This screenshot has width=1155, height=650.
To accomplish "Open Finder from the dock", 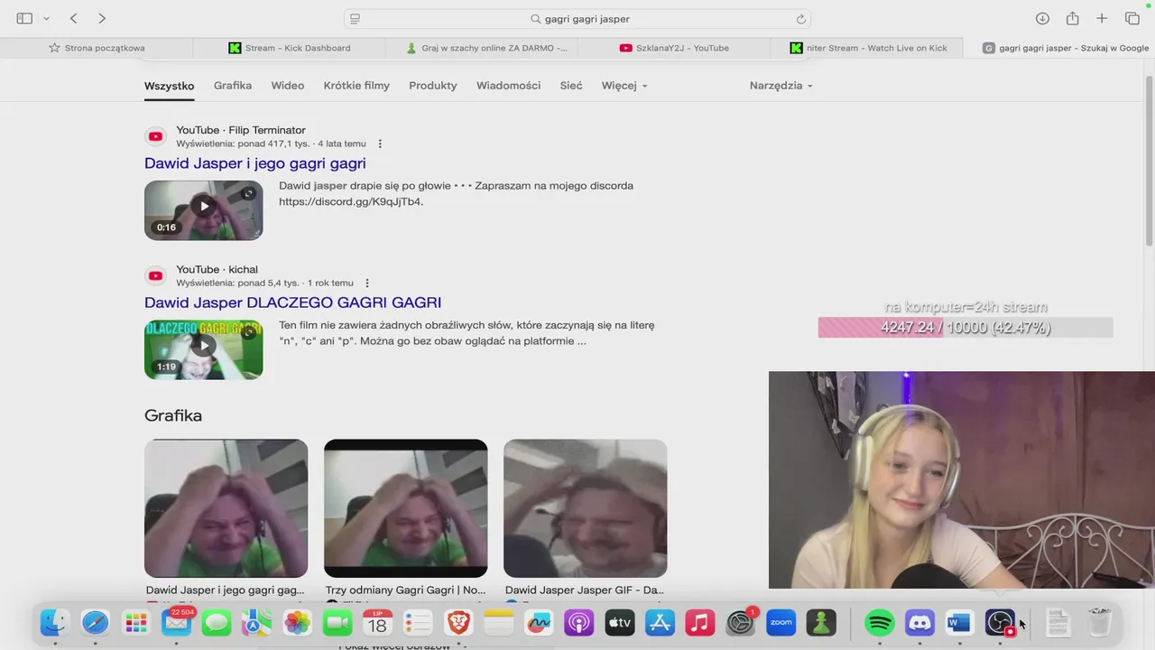I will [54, 622].
